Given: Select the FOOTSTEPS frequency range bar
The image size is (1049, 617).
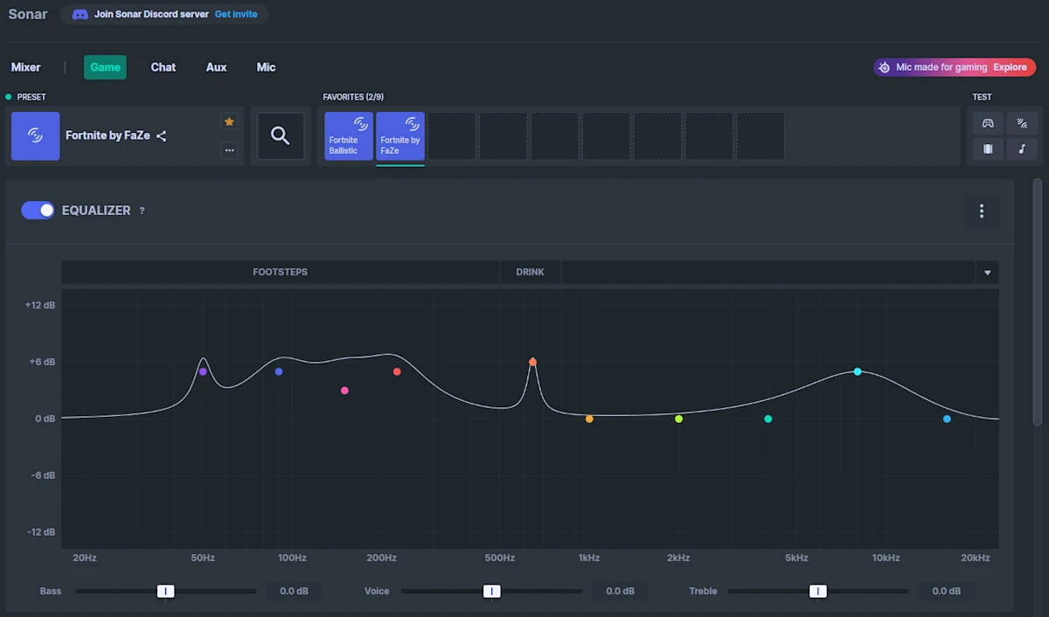Looking at the screenshot, I should click(281, 272).
